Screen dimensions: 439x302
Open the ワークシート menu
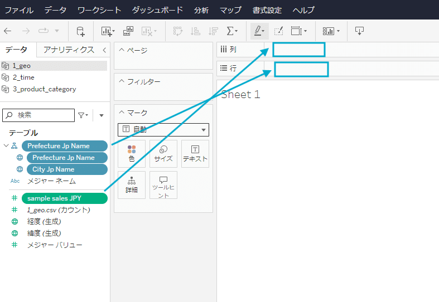tap(99, 10)
